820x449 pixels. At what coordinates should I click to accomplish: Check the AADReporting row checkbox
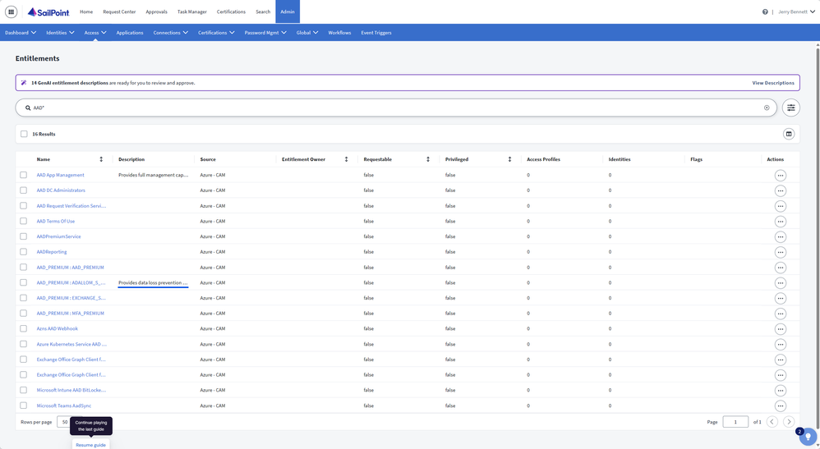(24, 252)
